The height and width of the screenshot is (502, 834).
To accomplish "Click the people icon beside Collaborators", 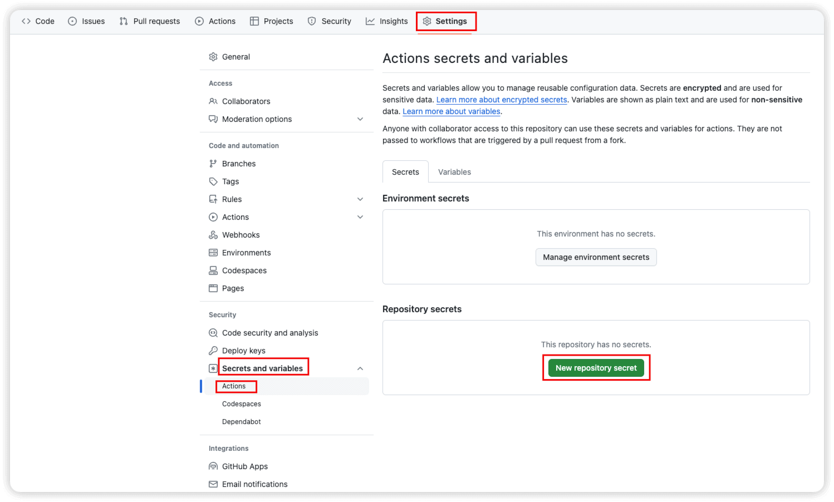I will pyautogui.click(x=213, y=101).
